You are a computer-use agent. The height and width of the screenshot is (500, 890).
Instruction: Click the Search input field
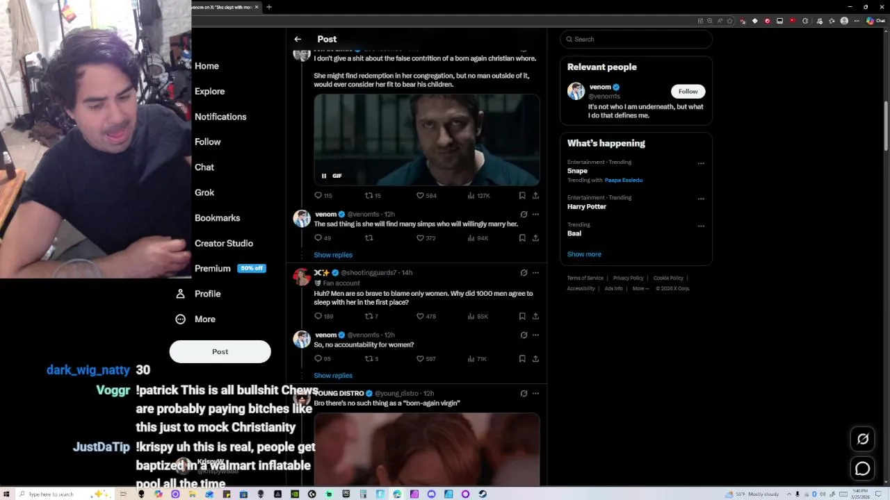click(636, 40)
